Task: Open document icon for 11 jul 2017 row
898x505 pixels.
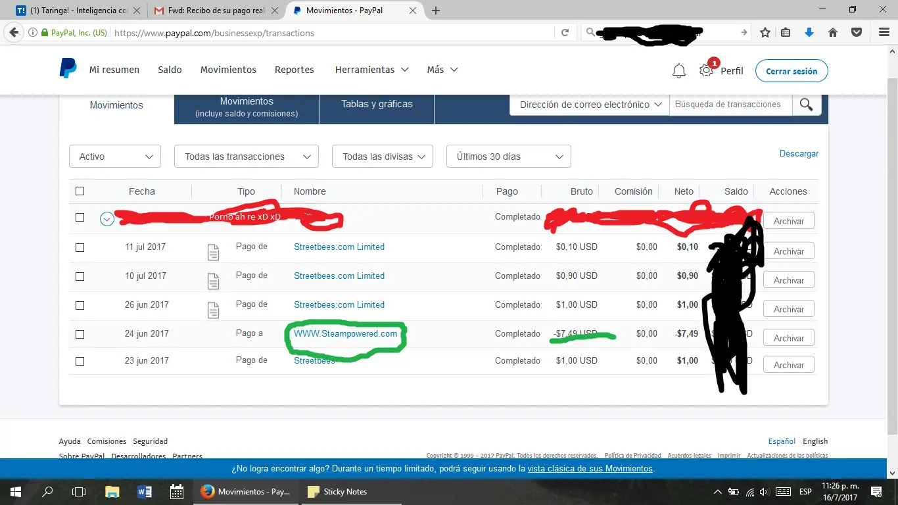Action: pyautogui.click(x=213, y=252)
